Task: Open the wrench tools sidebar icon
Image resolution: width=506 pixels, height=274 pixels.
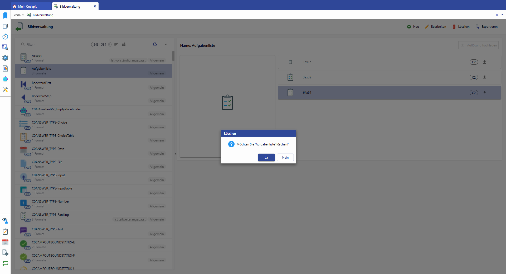Action: pyautogui.click(x=5, y=89)
